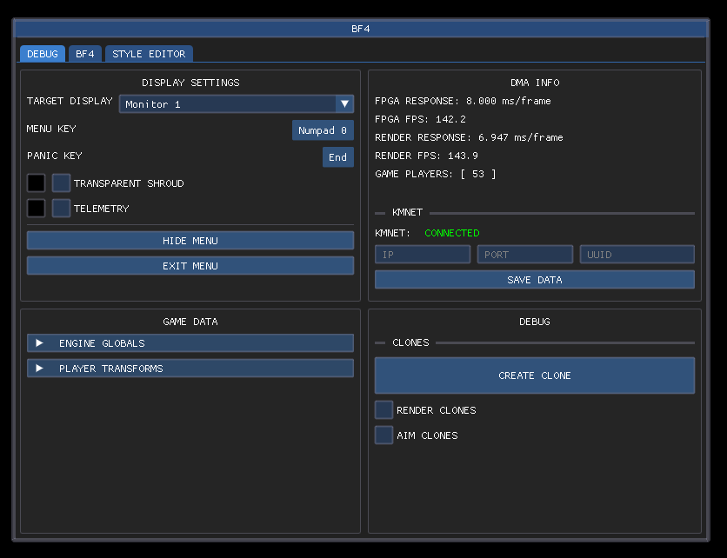Click the green CONNECTED status text
The image size is (727, 558).
point(452,233)
